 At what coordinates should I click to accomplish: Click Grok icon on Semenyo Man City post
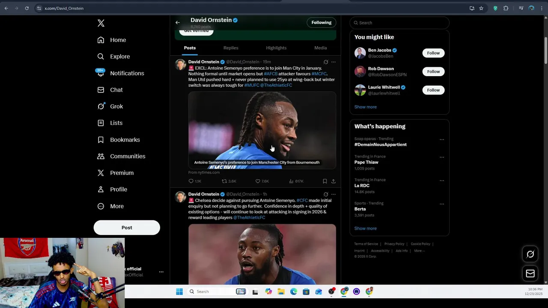coord(326,62)
